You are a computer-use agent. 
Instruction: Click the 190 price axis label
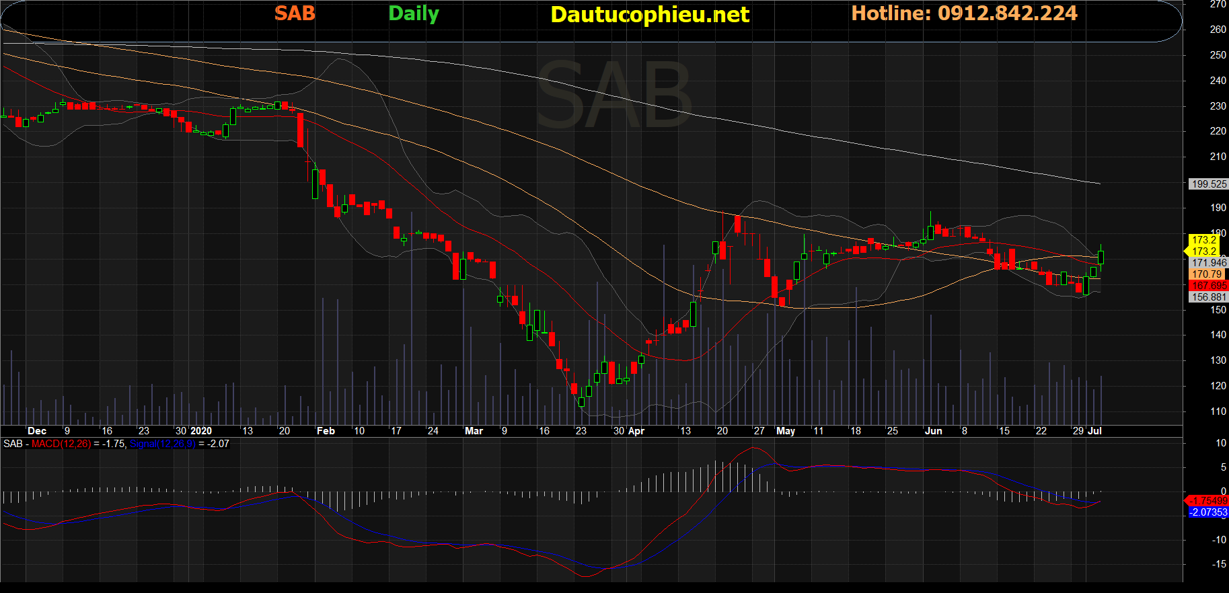pyautogui.click(x=1218, y=208)
